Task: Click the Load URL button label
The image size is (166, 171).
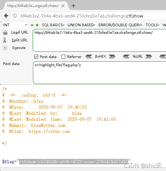Action: pos(20,32)
